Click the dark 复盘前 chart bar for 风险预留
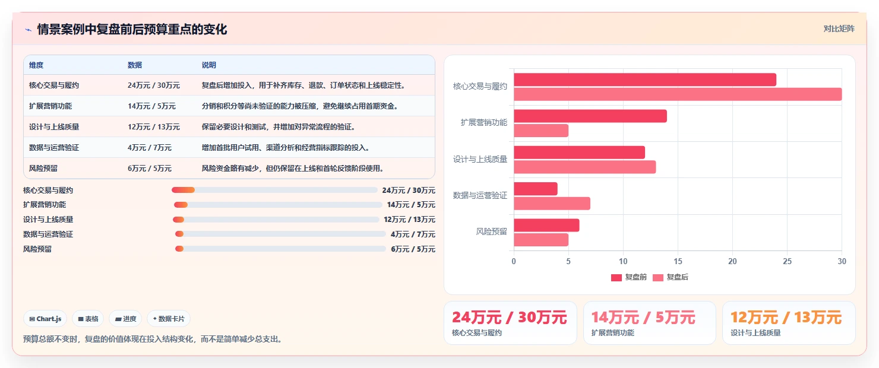879x368 pixels. pos(546,225)
